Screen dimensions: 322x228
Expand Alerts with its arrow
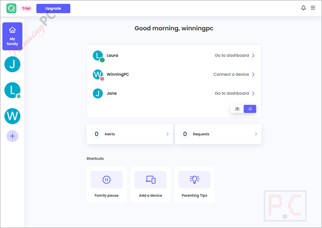tap(167, 134)
